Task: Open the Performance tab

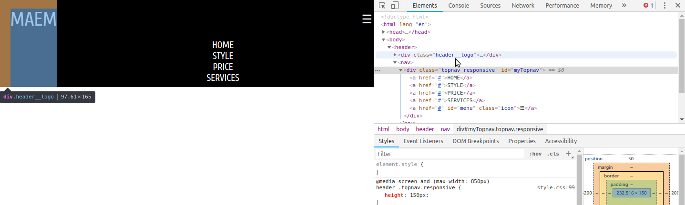Action: (562, 6)
